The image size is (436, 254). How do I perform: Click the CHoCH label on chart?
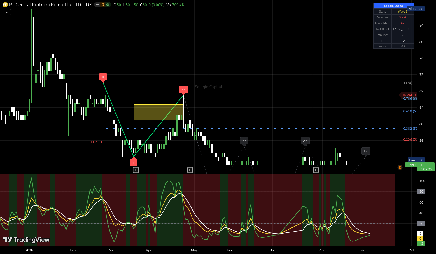coord(97,142)
